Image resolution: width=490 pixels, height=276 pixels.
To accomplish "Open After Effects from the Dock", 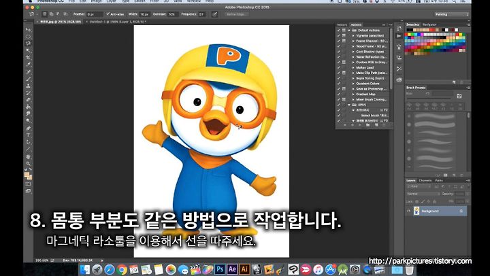I will [x=232, y=269].
